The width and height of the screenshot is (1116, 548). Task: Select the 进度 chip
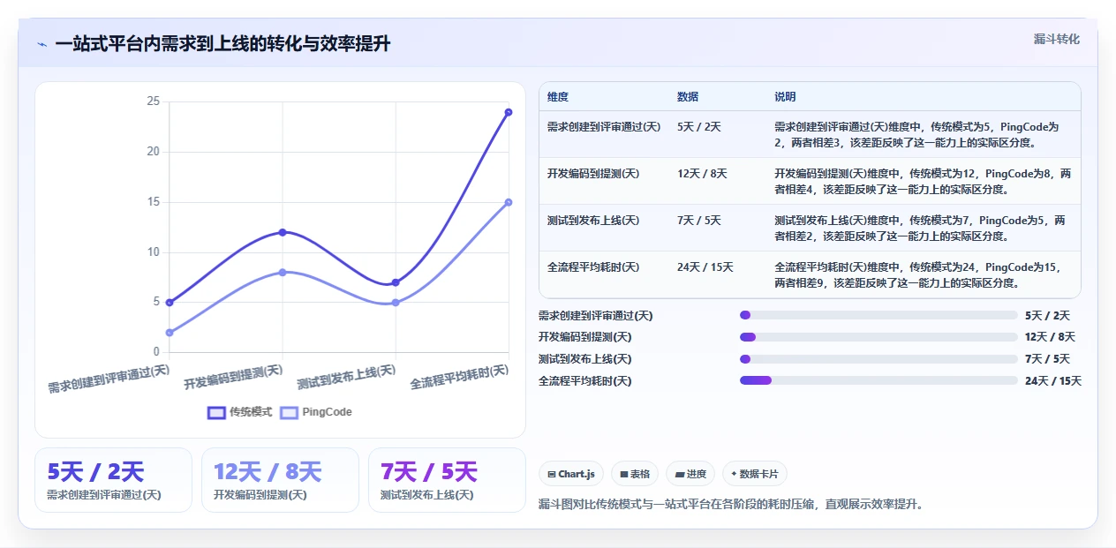690,474
